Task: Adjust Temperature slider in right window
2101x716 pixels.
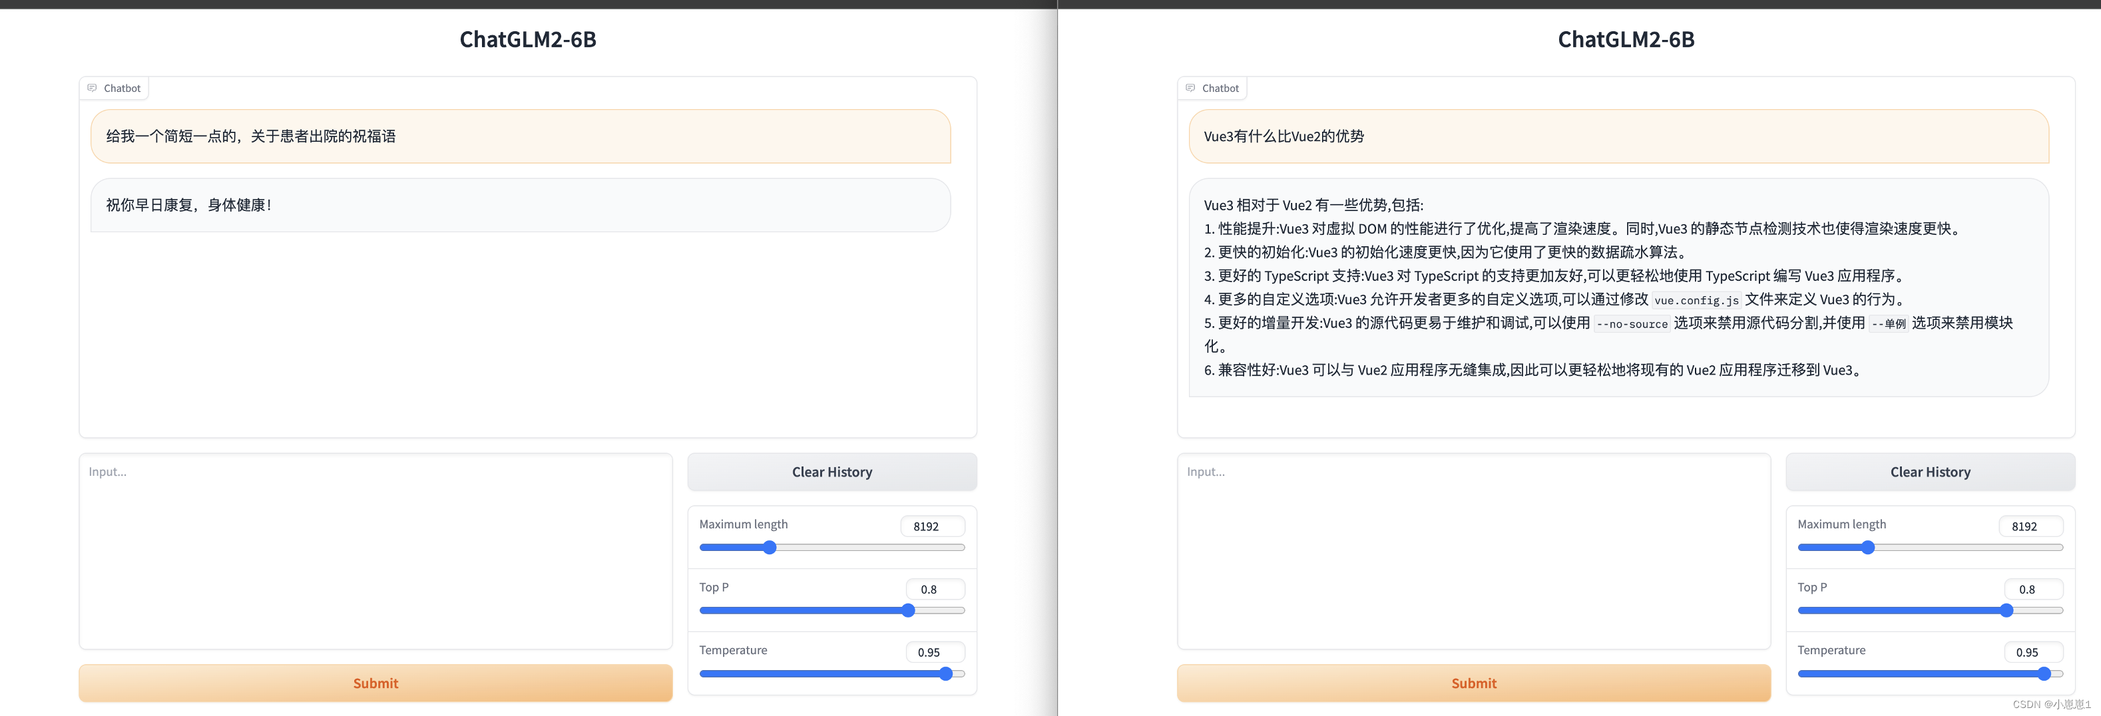Action: pyautogui.click(x=1930, y=673)
